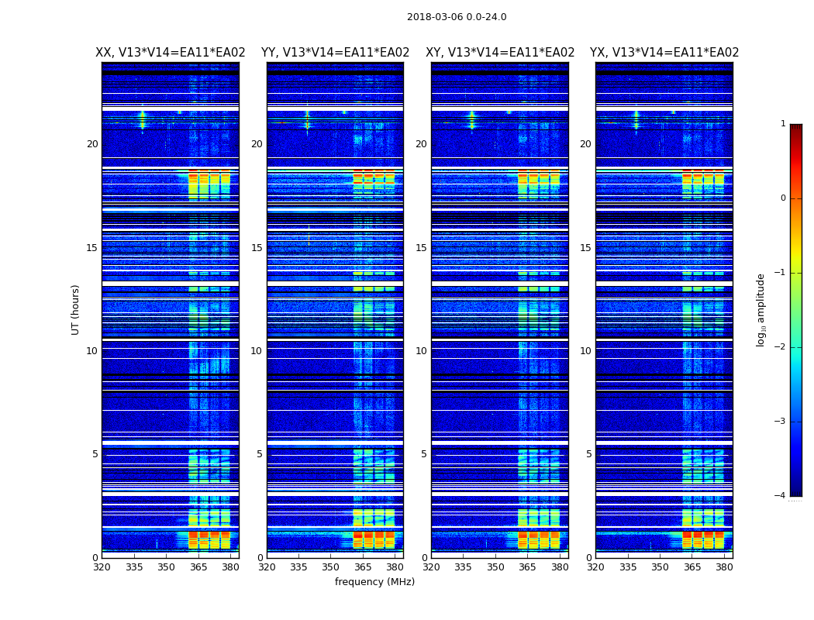Click the XX spectrogram plot area
The image size is (814, 620).
(x=170, y=310)
